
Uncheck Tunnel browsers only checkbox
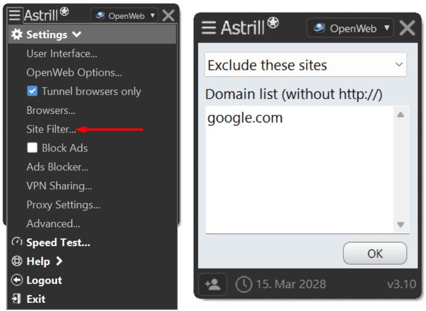[32, 91]
